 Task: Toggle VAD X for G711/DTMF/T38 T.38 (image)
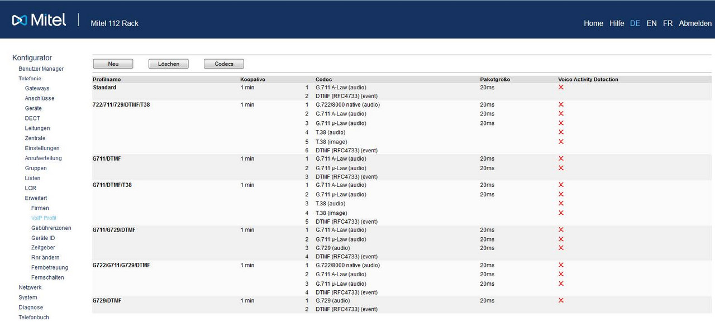(x=561, y=213)
